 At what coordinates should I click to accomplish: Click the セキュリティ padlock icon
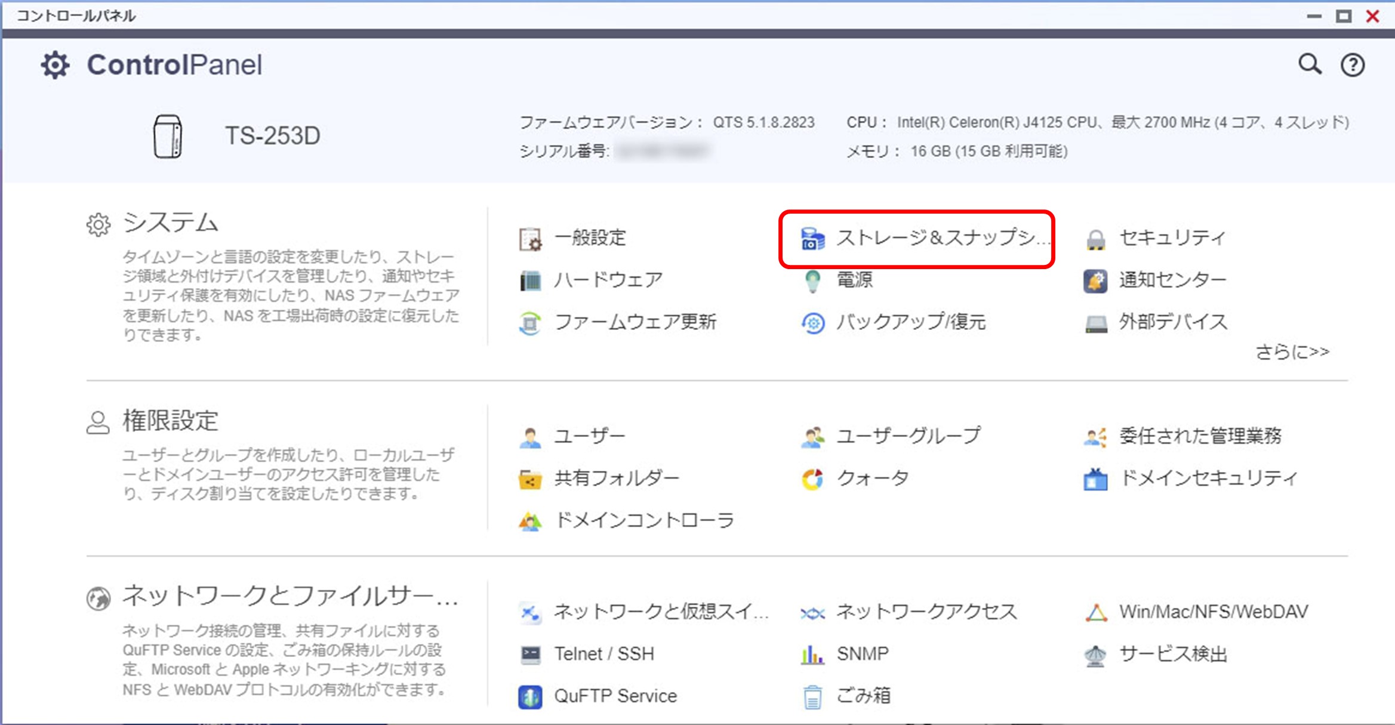1095,239
